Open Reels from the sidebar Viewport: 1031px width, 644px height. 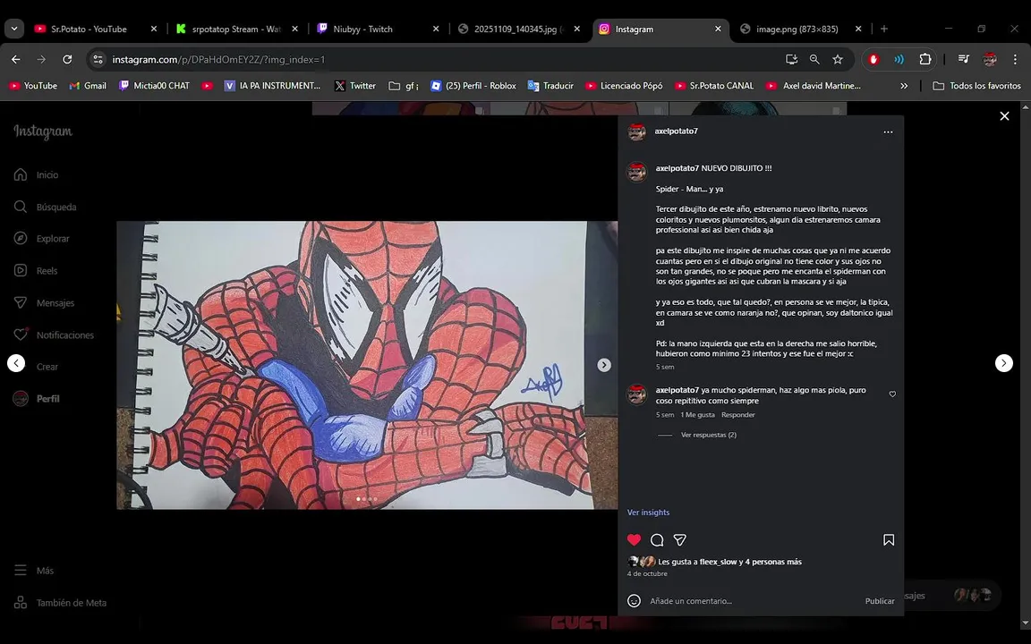tap(36, 271)
